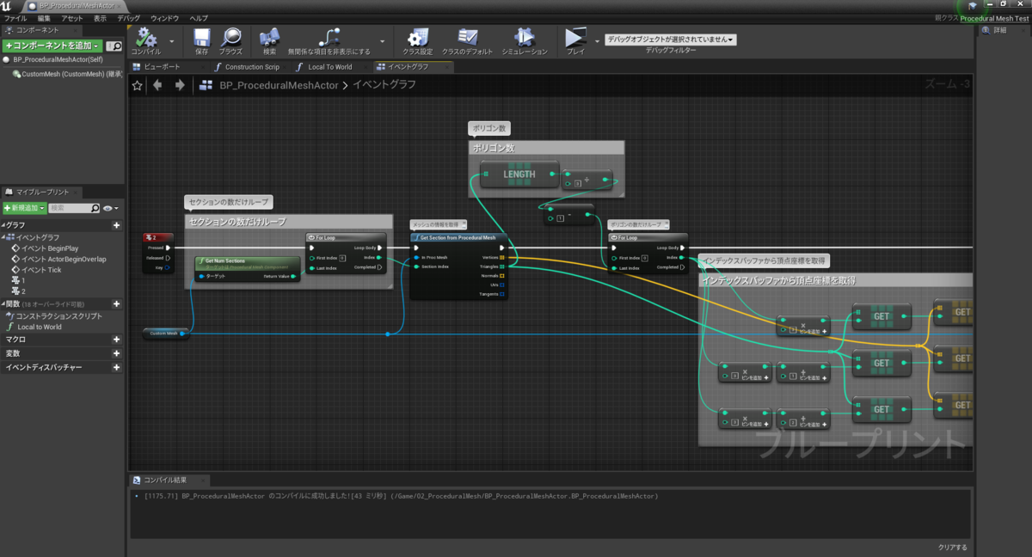Switch to the ビューポート (Viewport) tab
The width and height of the screenshot is (1032, 557).
(x=167, y=66)
